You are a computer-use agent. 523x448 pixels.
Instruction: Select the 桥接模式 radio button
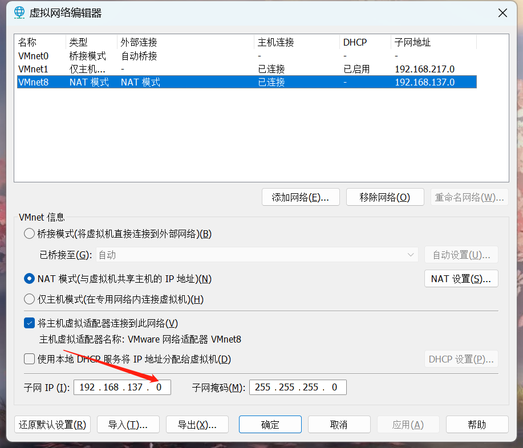point(29,234)
